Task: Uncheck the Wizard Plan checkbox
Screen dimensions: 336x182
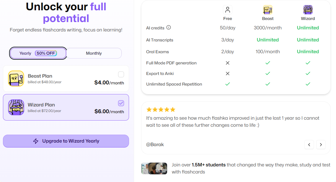Action: (121, 103)
